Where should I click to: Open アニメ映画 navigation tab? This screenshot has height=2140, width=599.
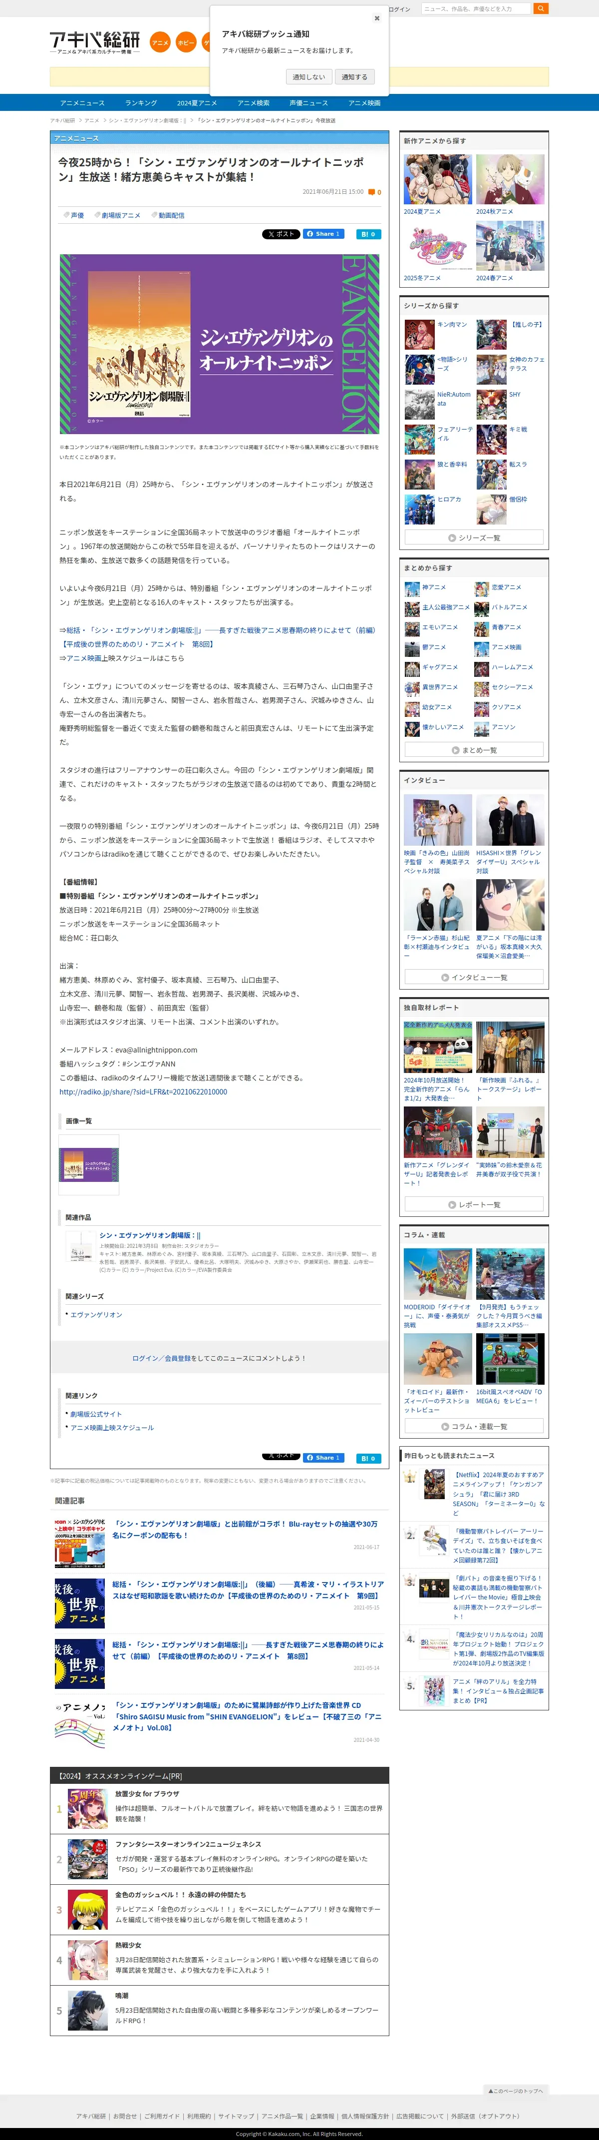[364, 103]
